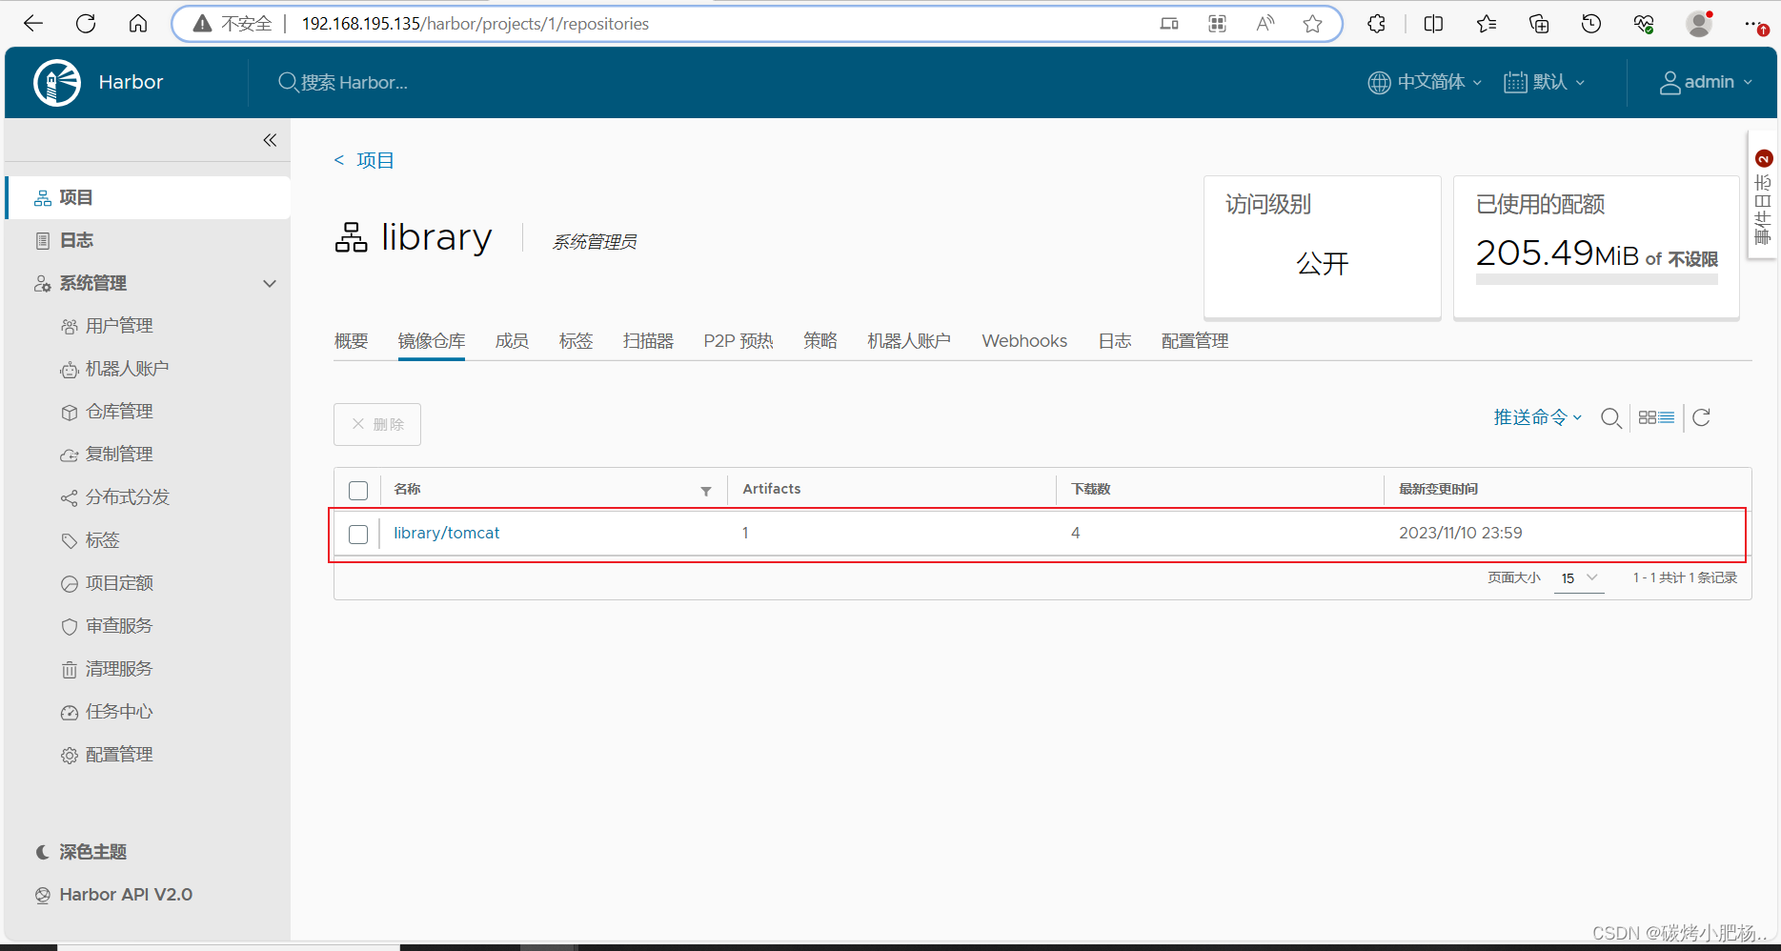
Task: Sort by the 最新变更时间 column header
Action: point(1437,489)
